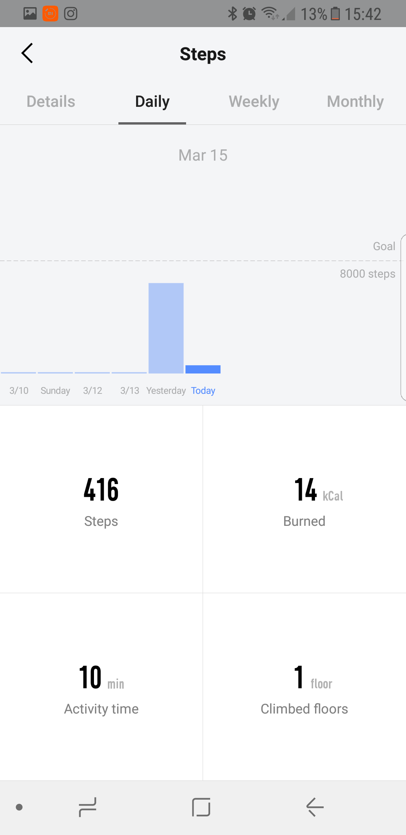Screen dimensions: 406x835
Task: Open the 14 kCal Burned tile
Action: [304, 499]
